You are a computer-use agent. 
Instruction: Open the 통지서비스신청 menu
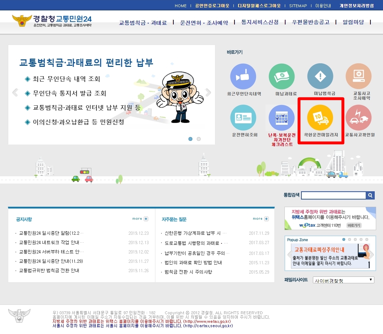click(x=260, y=22)
